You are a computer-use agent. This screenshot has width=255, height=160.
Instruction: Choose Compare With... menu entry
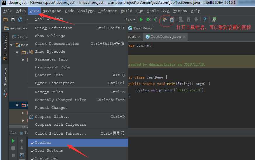(x=78, y=117)
